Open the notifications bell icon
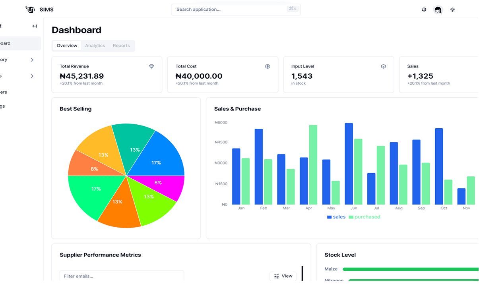This screenshot has width=479, height=284. point(424,10)
